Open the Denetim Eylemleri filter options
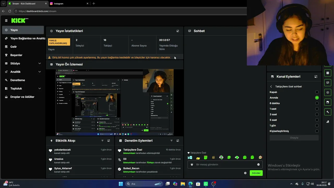The image size is (334, 188). [x=171, y=141]
